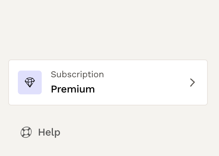Click the Help link text

tap(49, 132)
